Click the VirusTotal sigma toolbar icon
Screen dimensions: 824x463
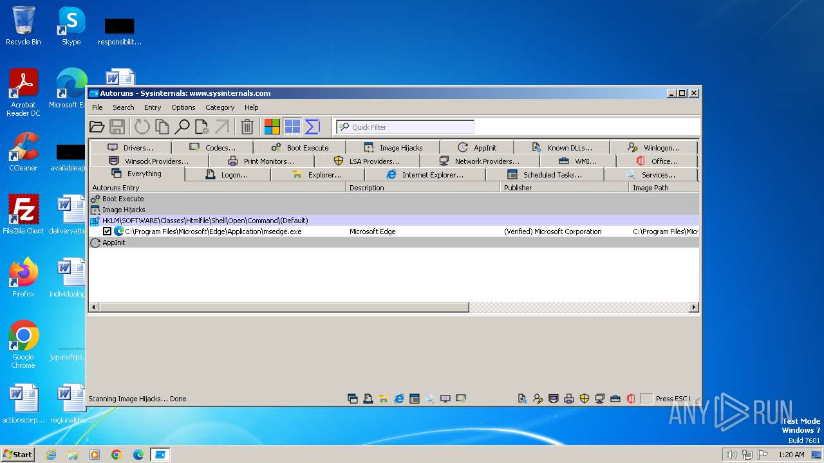tap(312, 127)
